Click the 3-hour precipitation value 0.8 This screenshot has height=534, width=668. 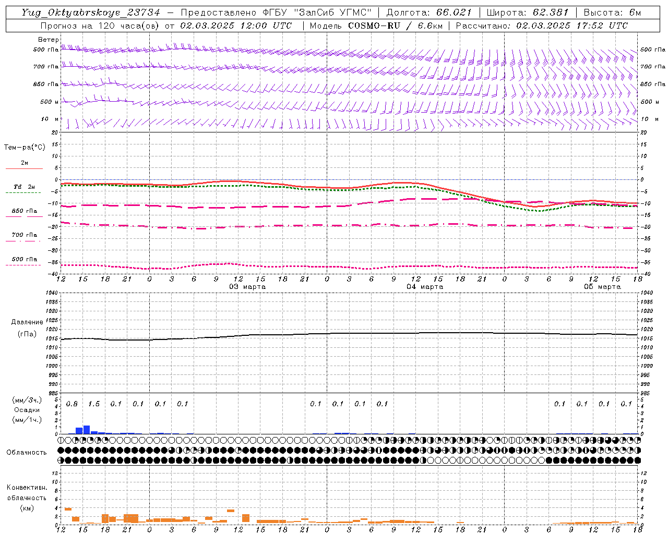[x=72, y=404]
